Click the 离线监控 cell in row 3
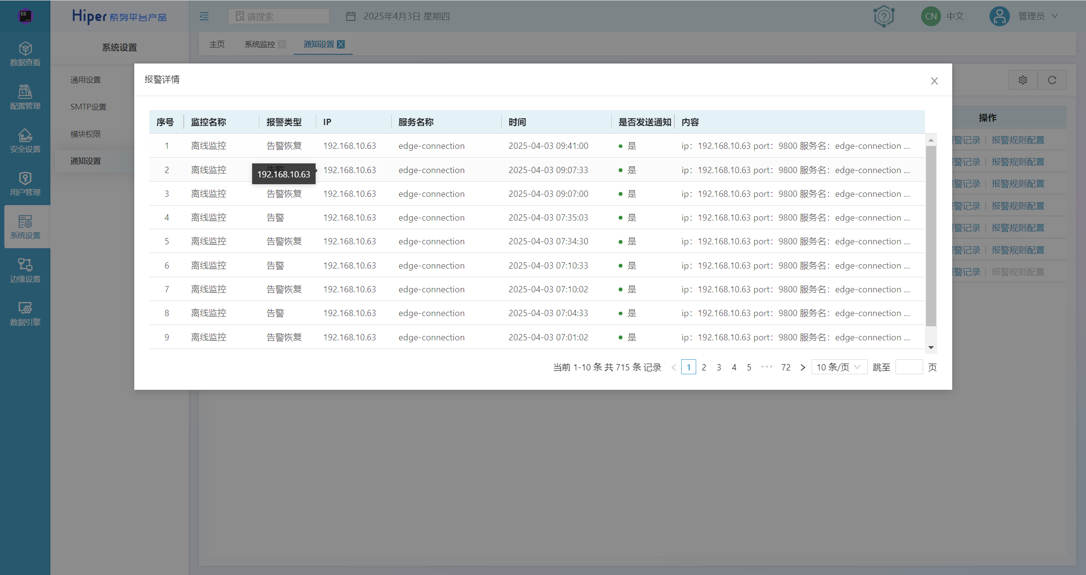 pyautogui.click(x=208, y=194)
